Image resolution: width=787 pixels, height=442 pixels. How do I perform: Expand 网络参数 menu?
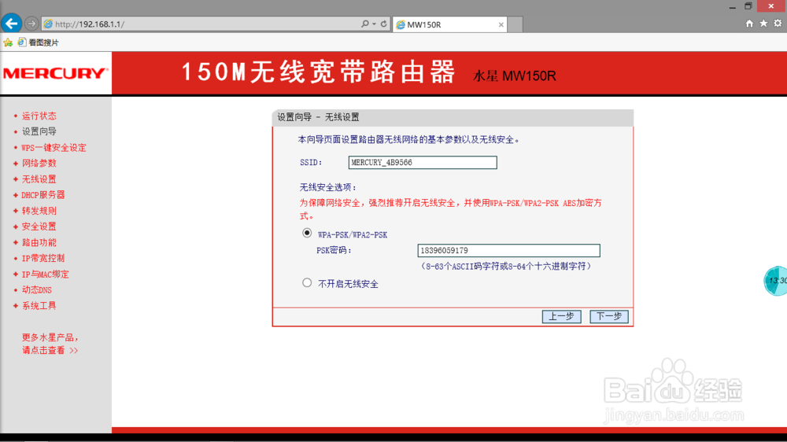pos(39,163)
